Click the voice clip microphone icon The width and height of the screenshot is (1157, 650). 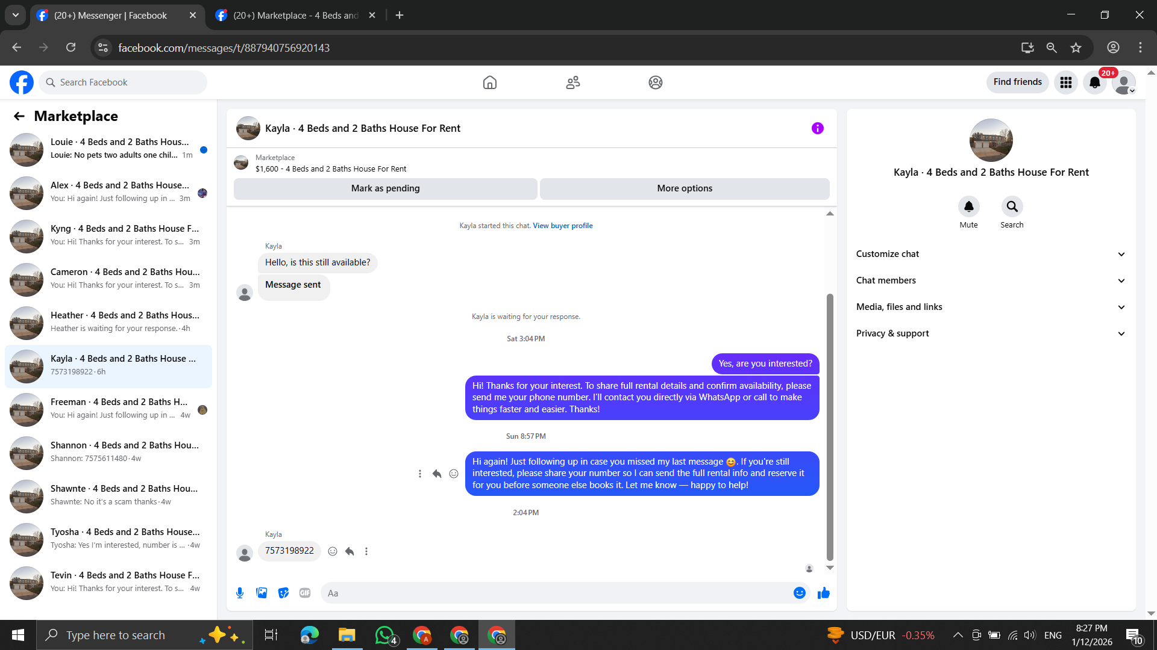coord(240,593)
